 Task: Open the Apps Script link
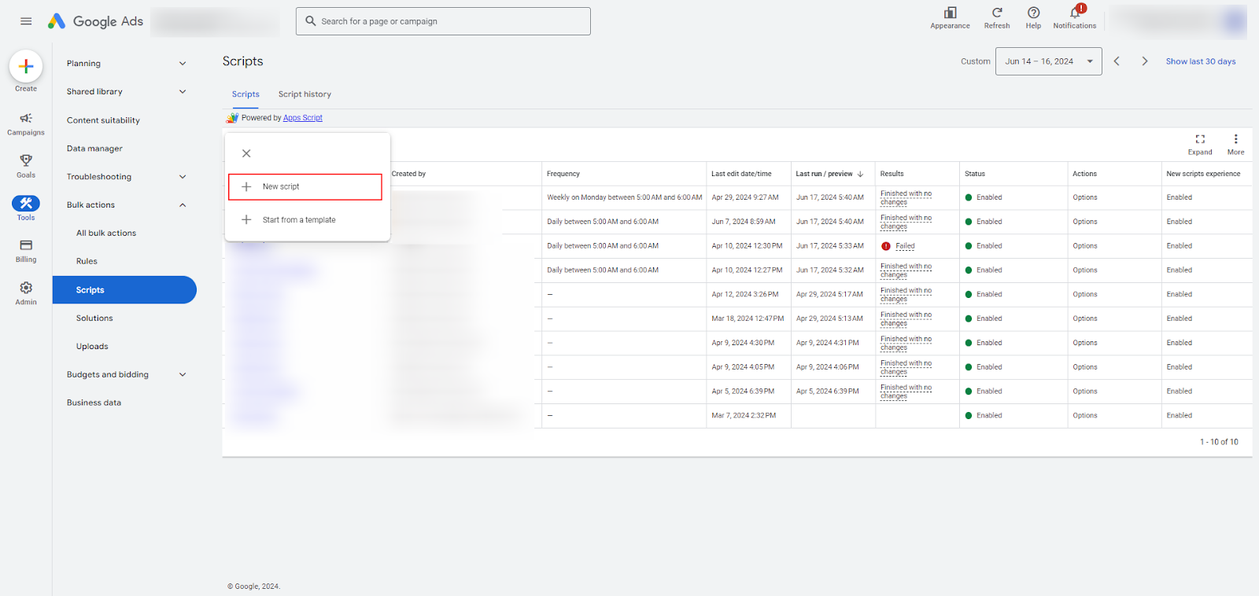coord(303,118)
